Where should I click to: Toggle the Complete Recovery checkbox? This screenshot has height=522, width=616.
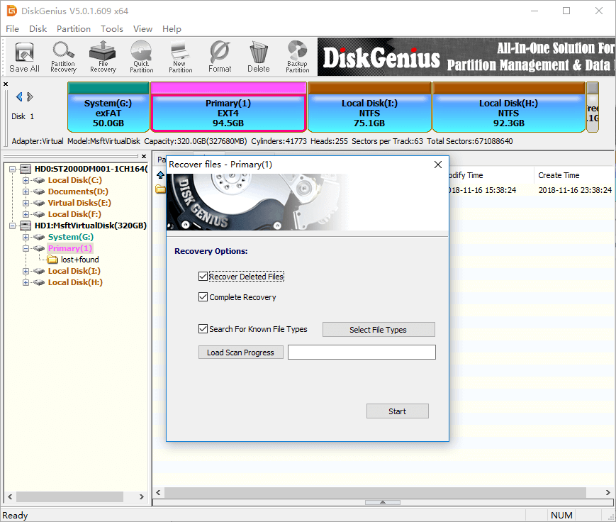[x=203, y=297]
